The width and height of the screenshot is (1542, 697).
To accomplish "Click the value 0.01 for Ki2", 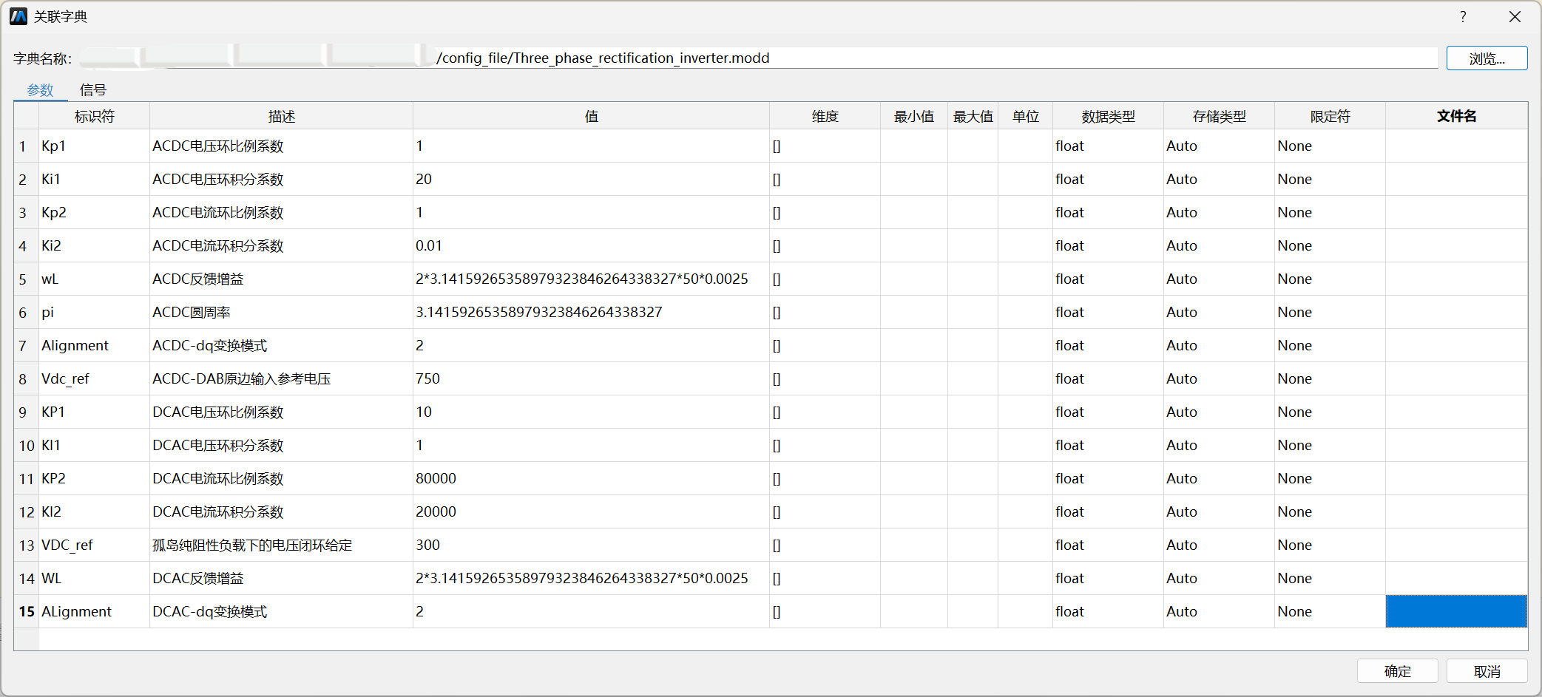I will [x=592, y=245].
